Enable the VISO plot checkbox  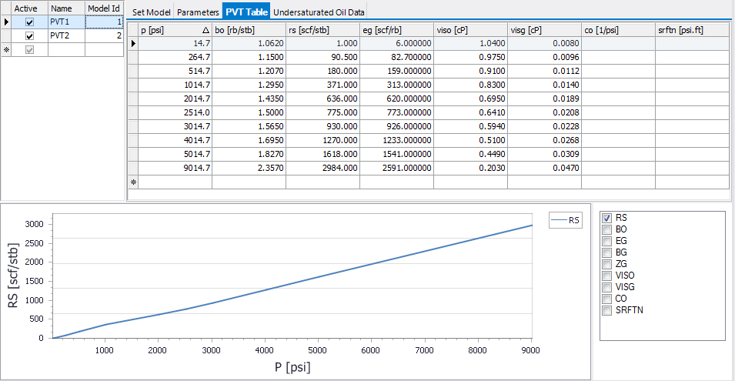tap(606, 276)
